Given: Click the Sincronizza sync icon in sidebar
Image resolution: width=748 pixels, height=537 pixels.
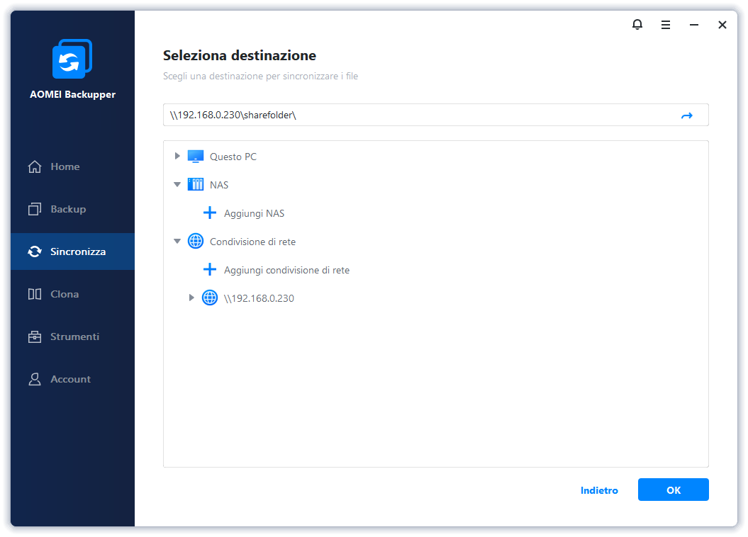Looking at the screenshot, I should click(x=35, y=251).
